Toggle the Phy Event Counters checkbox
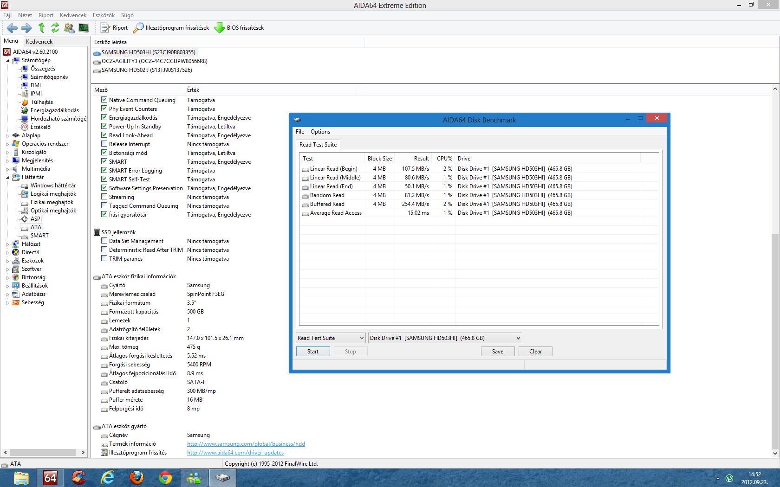Viewport: 780px width, 487px height. coord(104,109)
